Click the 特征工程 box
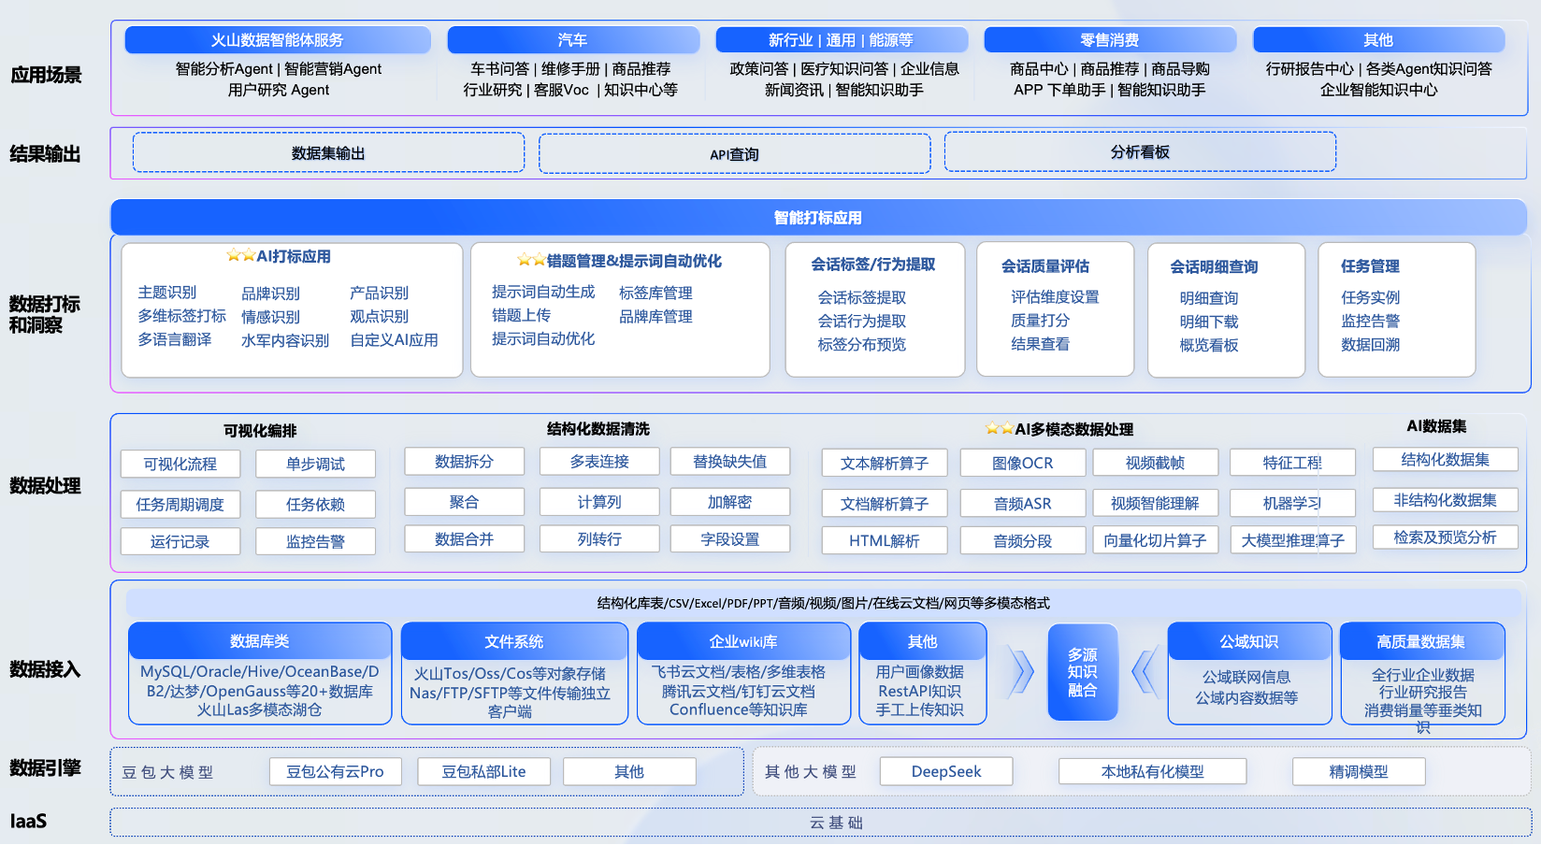The height and width of the screenshot is (845, 1541). [1292, 463]
